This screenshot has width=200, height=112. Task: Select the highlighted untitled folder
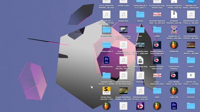(x=106, y=30)
